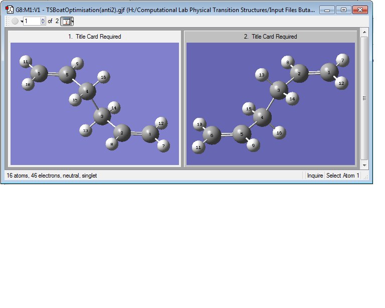
Task: Decrease model number with the down stepper arrow
Action: (x=43, y=23)
